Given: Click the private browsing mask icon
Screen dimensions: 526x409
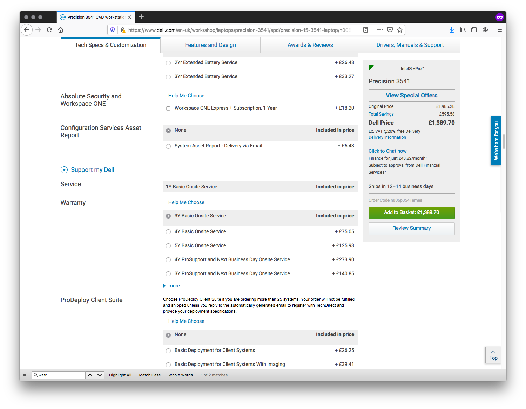Looking at the screenshot, I should [x=500, y=17].
